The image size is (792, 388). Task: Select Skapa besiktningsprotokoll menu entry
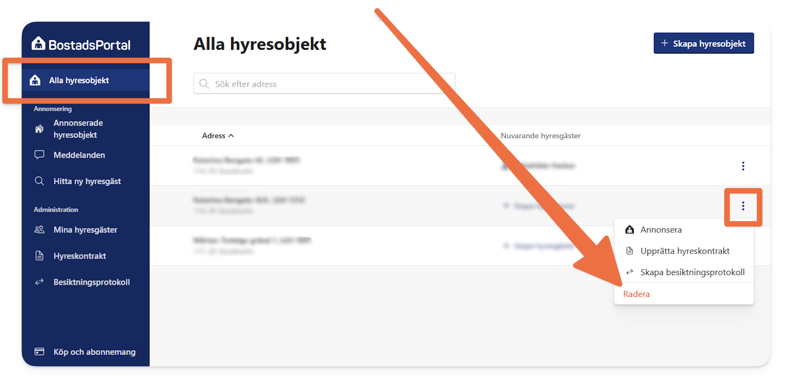684,272
